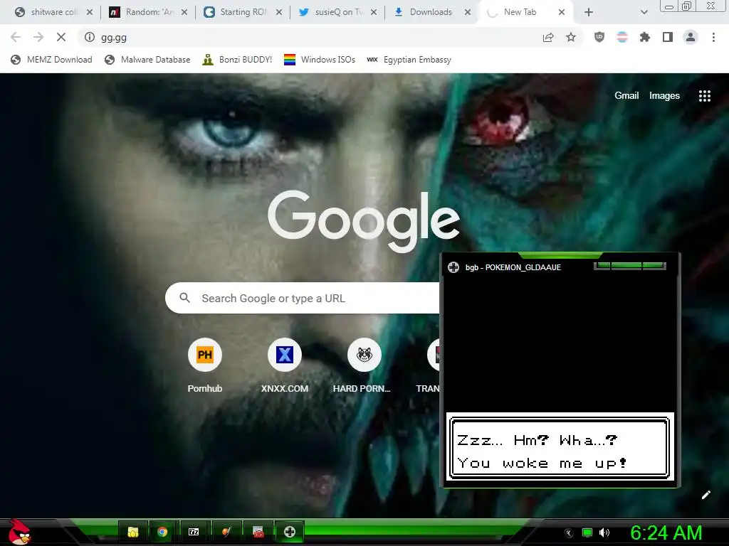Open Malware Database bookmark

(x=147, y=60)
